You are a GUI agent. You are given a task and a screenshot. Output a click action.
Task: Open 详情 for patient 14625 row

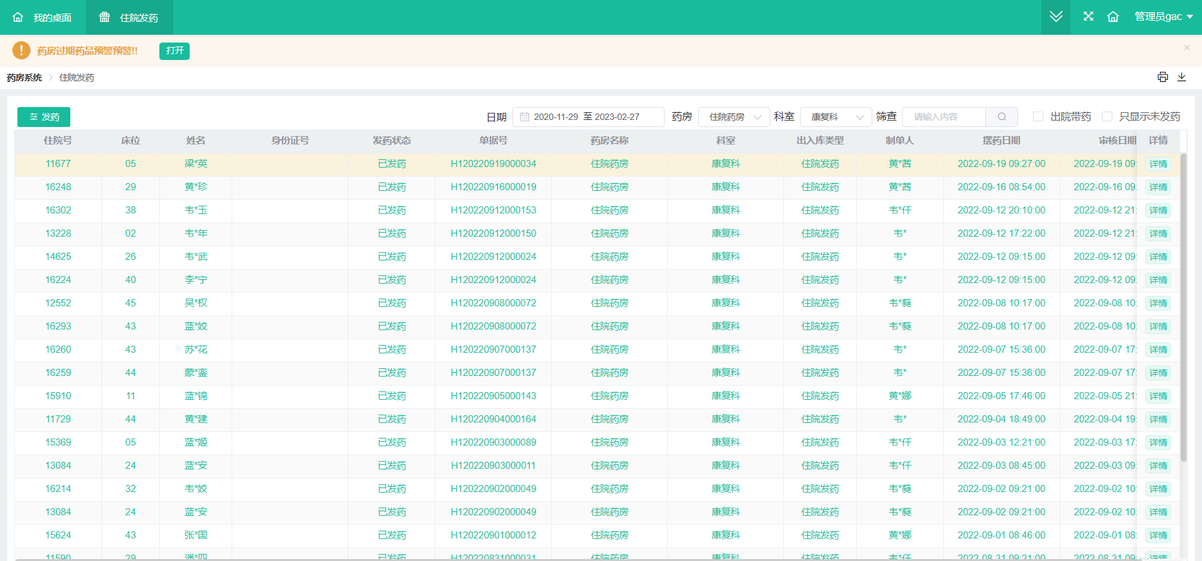[1158, 257]
